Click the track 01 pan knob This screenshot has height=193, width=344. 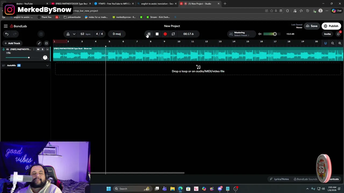[45, 57]
